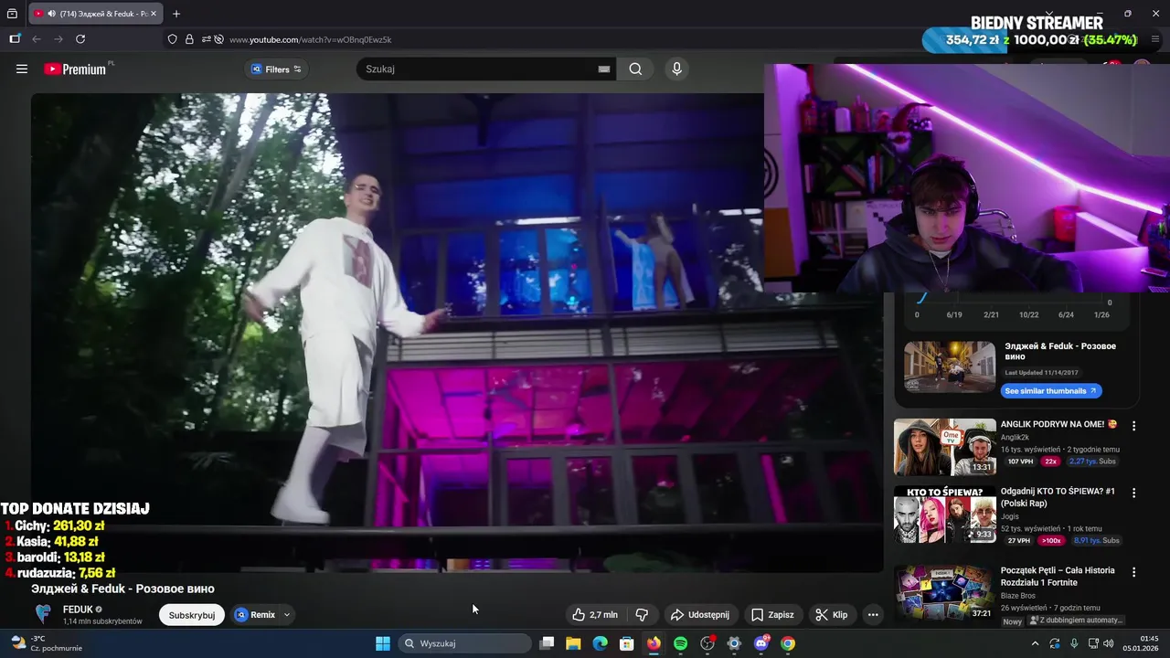The width and height of the screenshot is (1170, 658).
Task: Select the Элджей & Feduk browser tab
Action: [96, 14]
